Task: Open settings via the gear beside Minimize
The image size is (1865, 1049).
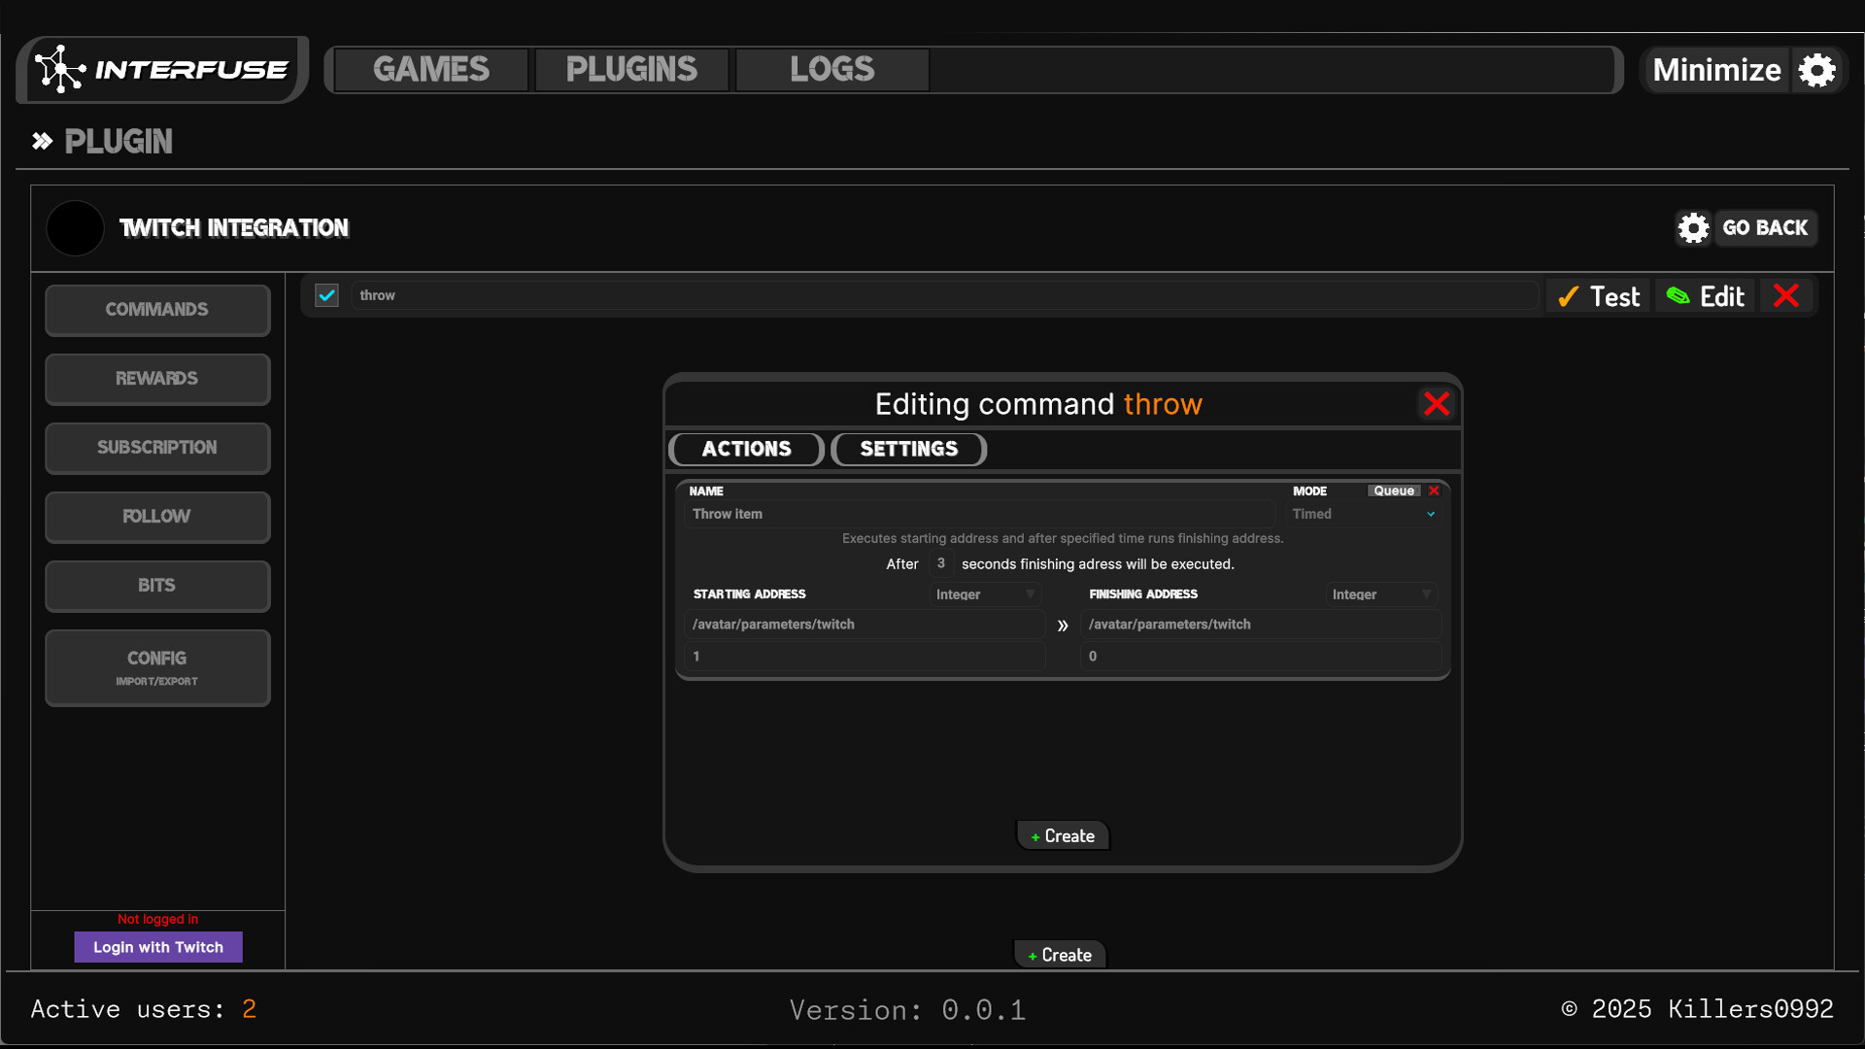Action: (1817, 69)
